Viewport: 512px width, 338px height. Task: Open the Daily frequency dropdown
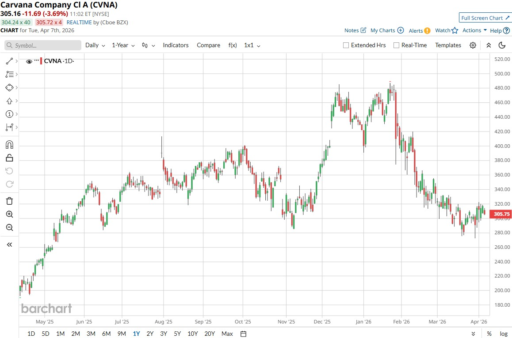click(x=95, y=45)
